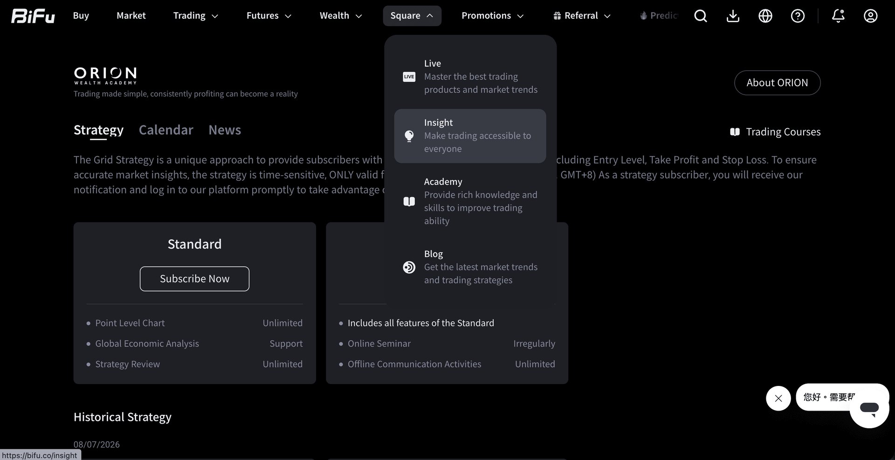Click the help question mark icon
Image resolution: width=895 pixels, height=460 pixels.
click(798, 16)
